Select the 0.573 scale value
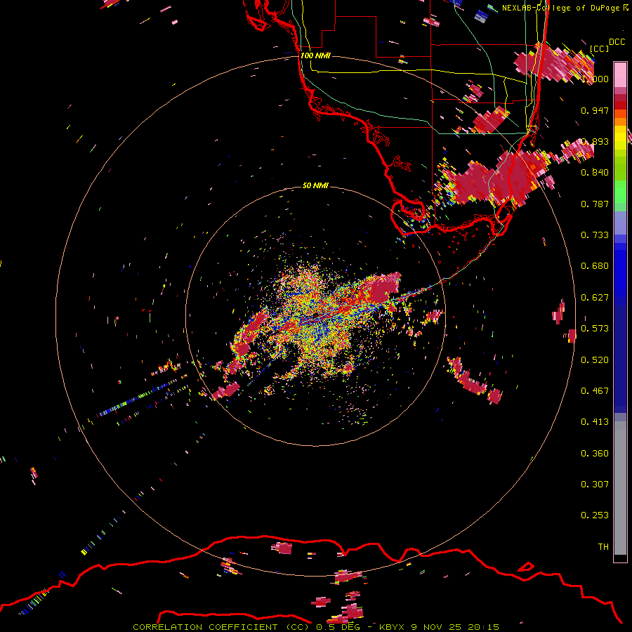The width and height of the screenshot is (632, 632). [595, 329]
